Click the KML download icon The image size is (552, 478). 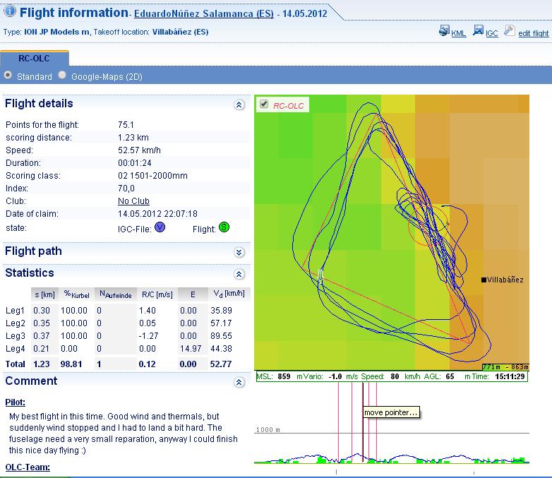tap(444, 31)
